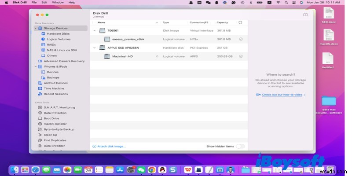Open the Help menu
Image resolution: width=352 pixels, height=176 pixels.
[x=72, y=3]
